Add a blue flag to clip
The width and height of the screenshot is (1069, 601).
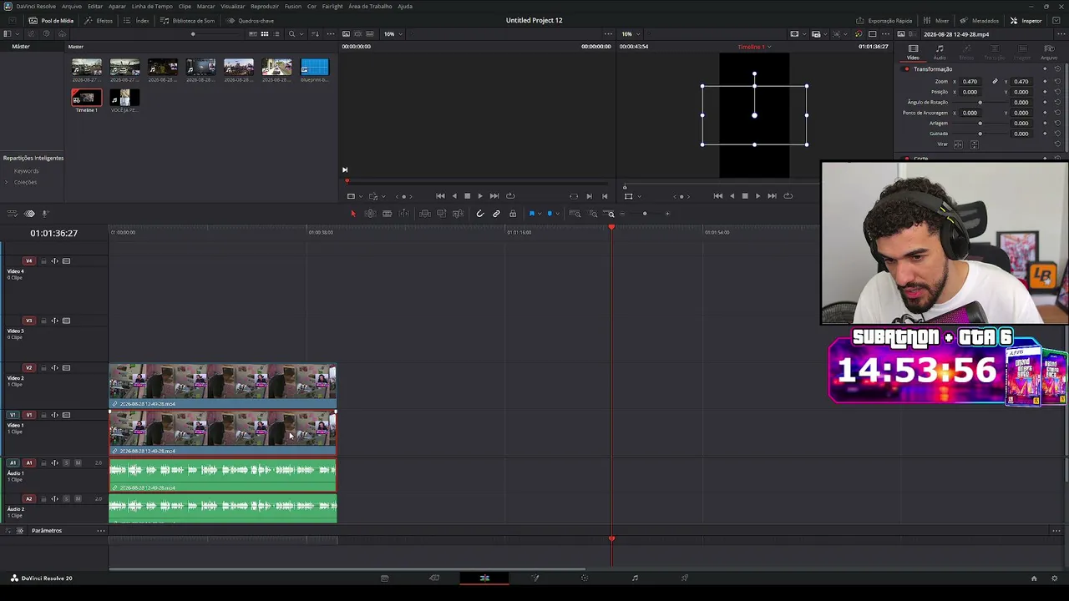click(x=531, y=214)
